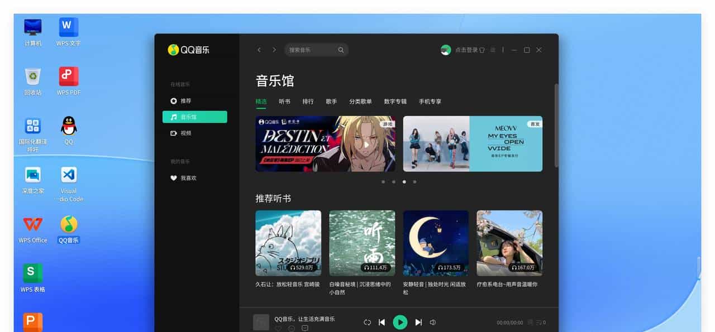Switch to the 排行 tab
This screenshot has width=715, height=332.
(x=308, y=102)
